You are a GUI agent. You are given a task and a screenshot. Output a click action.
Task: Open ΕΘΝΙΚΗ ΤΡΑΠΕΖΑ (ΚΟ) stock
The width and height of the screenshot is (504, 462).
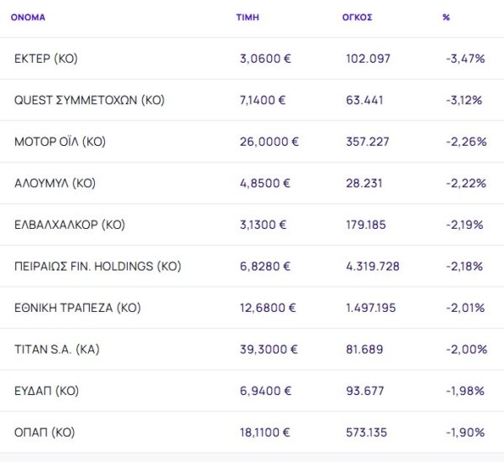click(76, 308)
